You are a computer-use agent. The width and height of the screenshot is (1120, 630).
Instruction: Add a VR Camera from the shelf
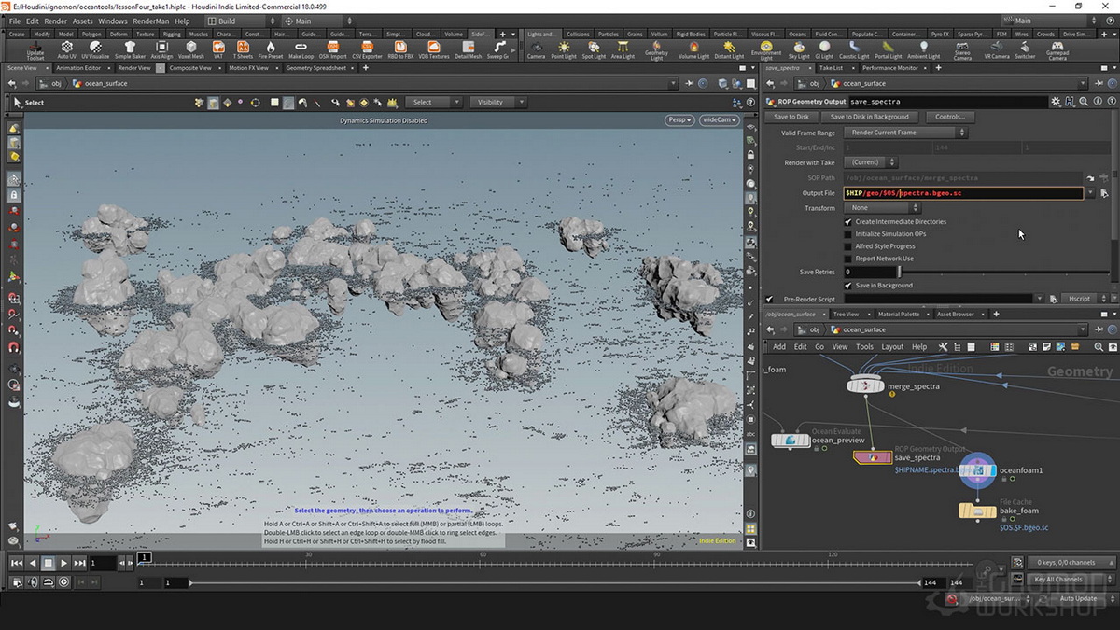coord(997,49)
